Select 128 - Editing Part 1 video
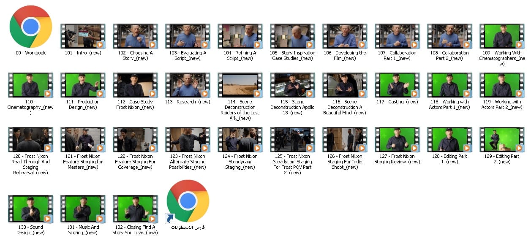This screenshot has height=249, width=531. pyautogui.click(x=449, y=139)
